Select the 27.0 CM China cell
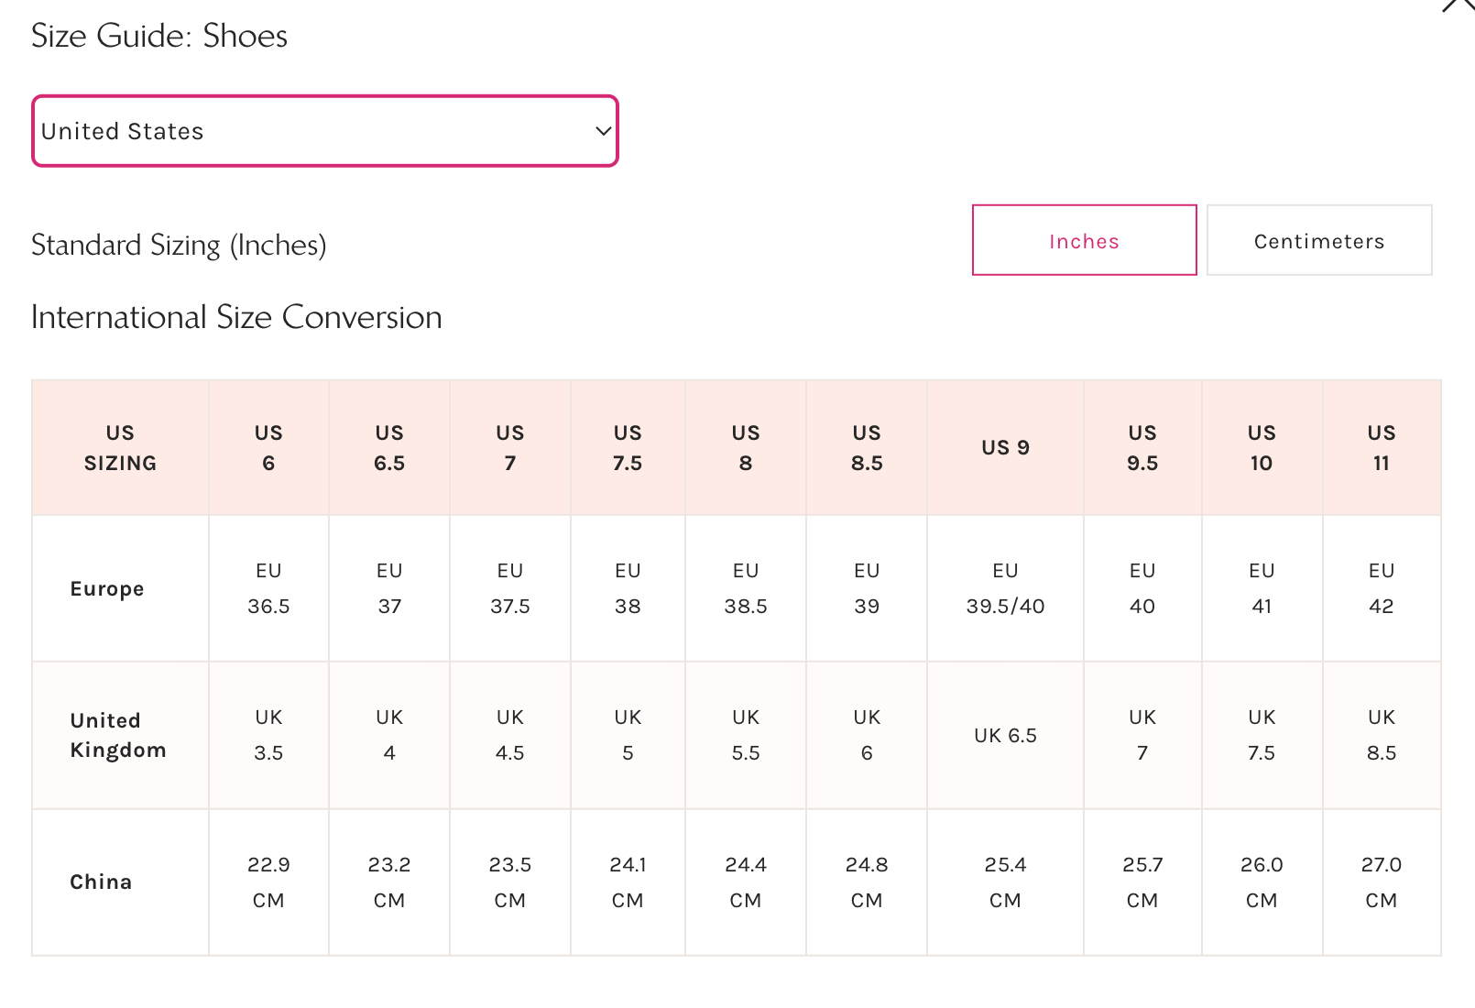 1381,882
